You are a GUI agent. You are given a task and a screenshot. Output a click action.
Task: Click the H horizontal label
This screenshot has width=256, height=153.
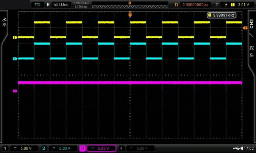(48, 5)
